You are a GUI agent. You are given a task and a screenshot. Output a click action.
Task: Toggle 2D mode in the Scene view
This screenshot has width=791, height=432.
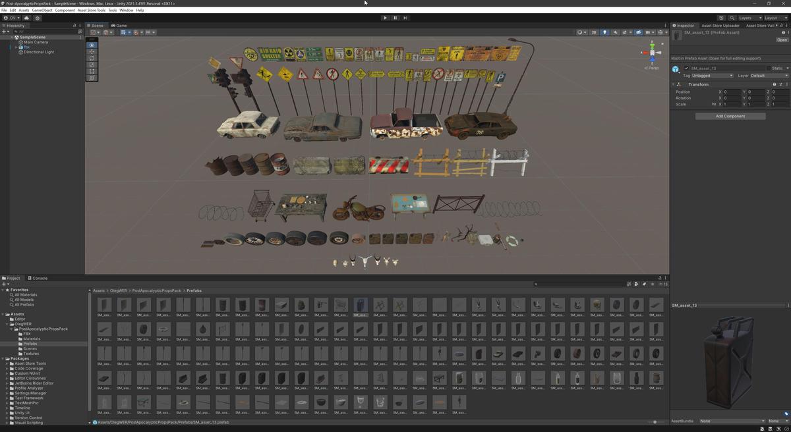click(x=593, y=32)
